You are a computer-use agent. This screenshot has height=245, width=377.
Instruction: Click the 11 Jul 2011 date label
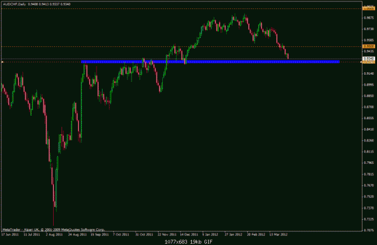(32, 234)
